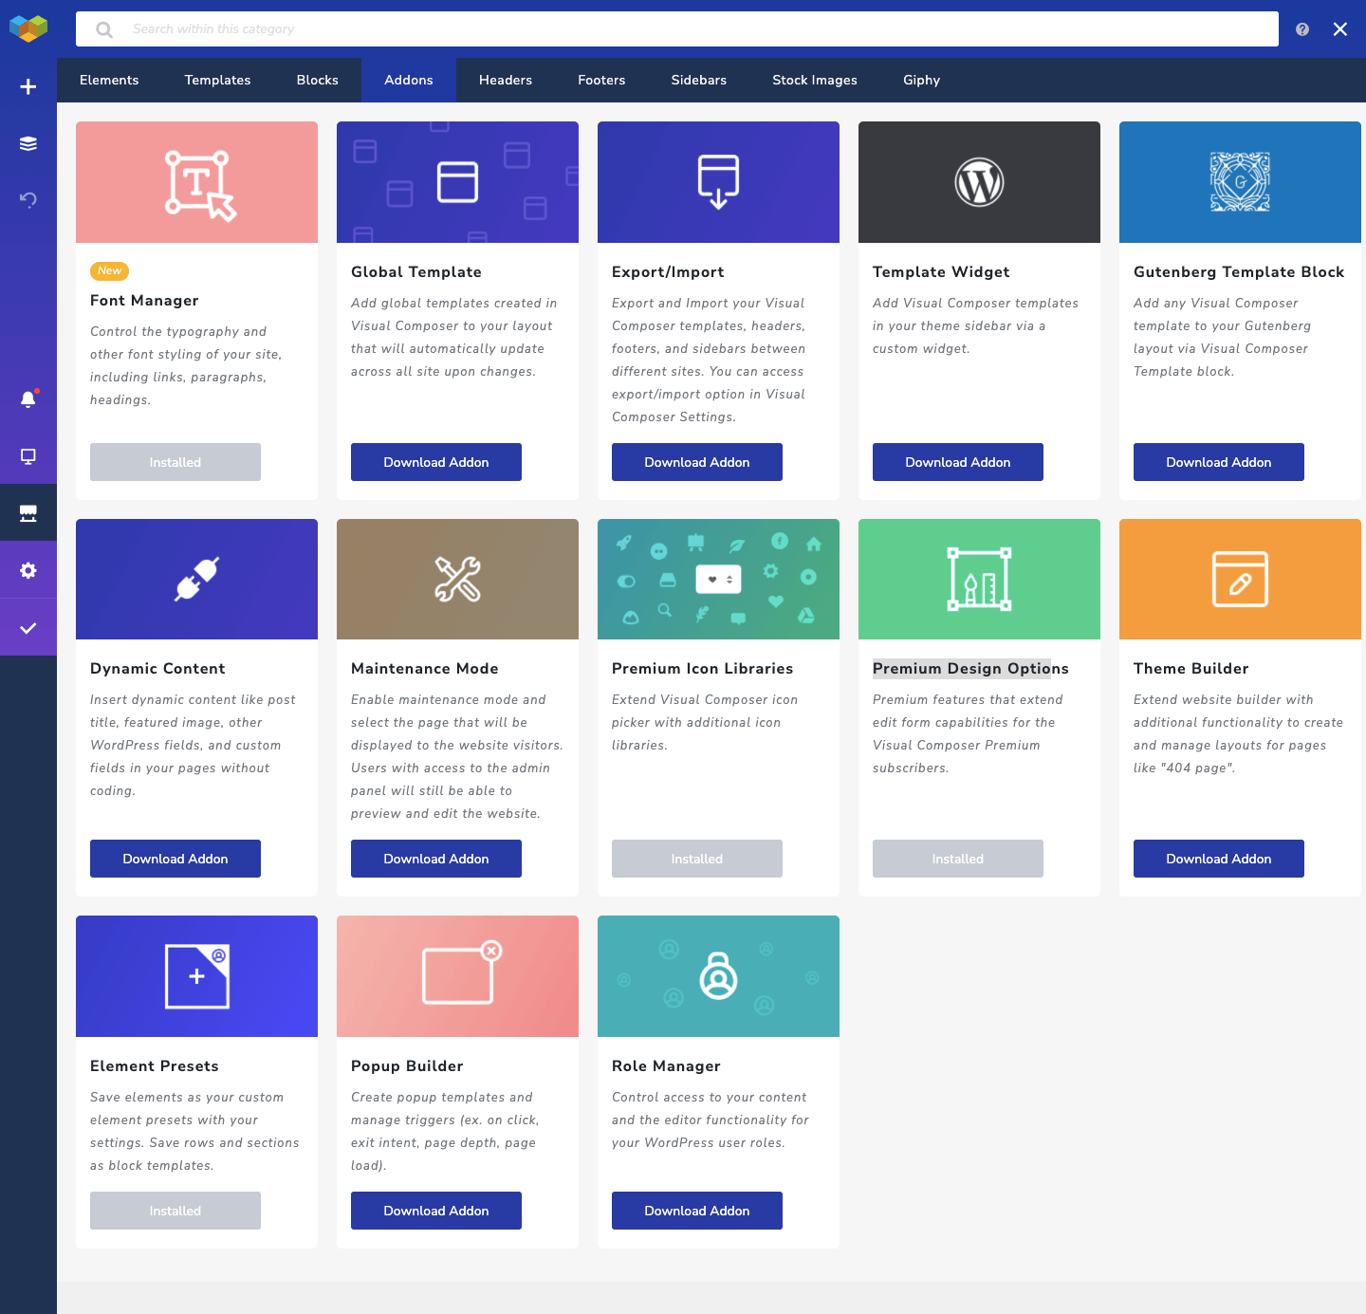
Task: Switch to the Headers tab
Action: [x=506, y=81]
